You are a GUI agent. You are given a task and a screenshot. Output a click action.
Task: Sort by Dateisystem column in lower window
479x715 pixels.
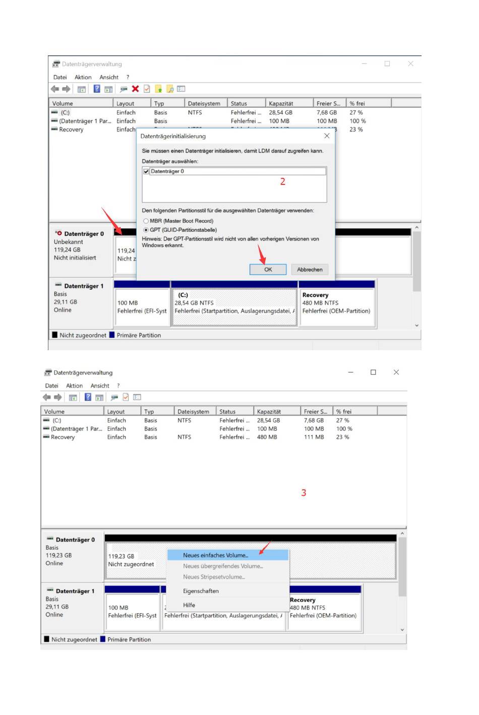click(195, 412)
